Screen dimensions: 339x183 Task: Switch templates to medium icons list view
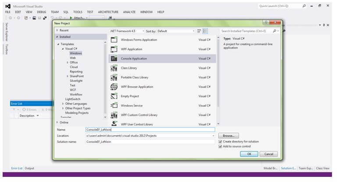(x=205, y=31)
